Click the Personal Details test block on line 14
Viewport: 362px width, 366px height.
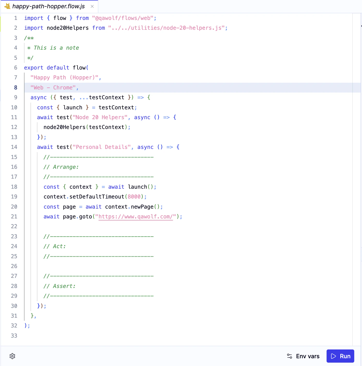point(101,147)
